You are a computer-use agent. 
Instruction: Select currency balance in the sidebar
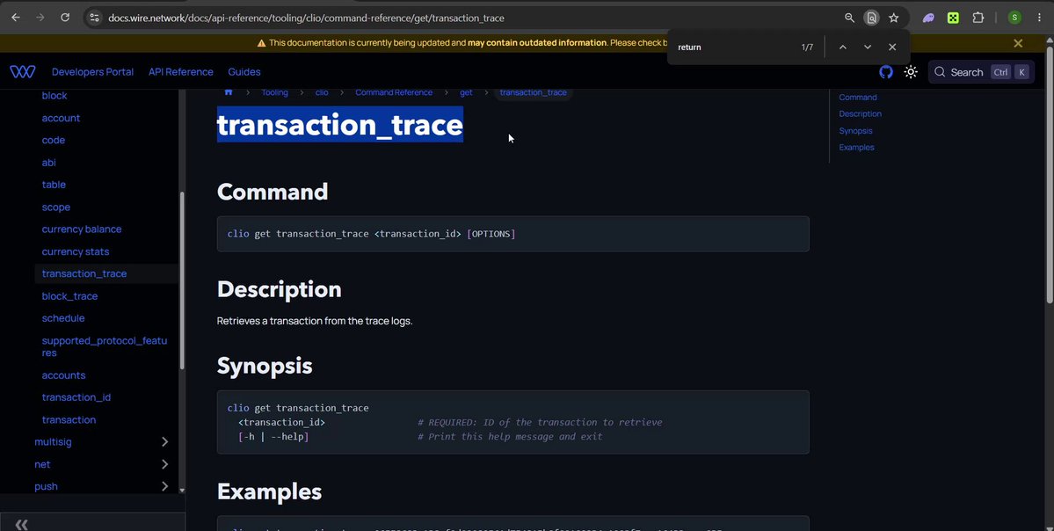(x=82, y=229)
